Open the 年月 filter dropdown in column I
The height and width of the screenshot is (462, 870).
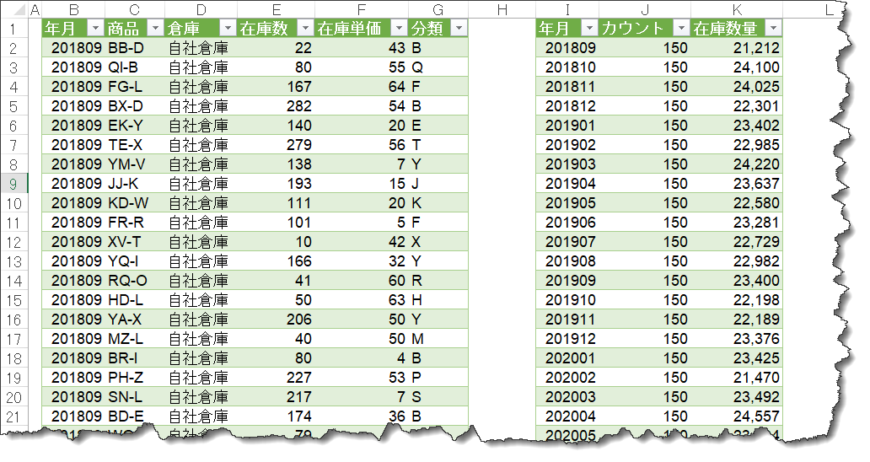(589, 28)
